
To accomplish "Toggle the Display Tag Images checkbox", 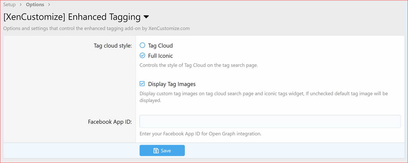I will (142, 84).
